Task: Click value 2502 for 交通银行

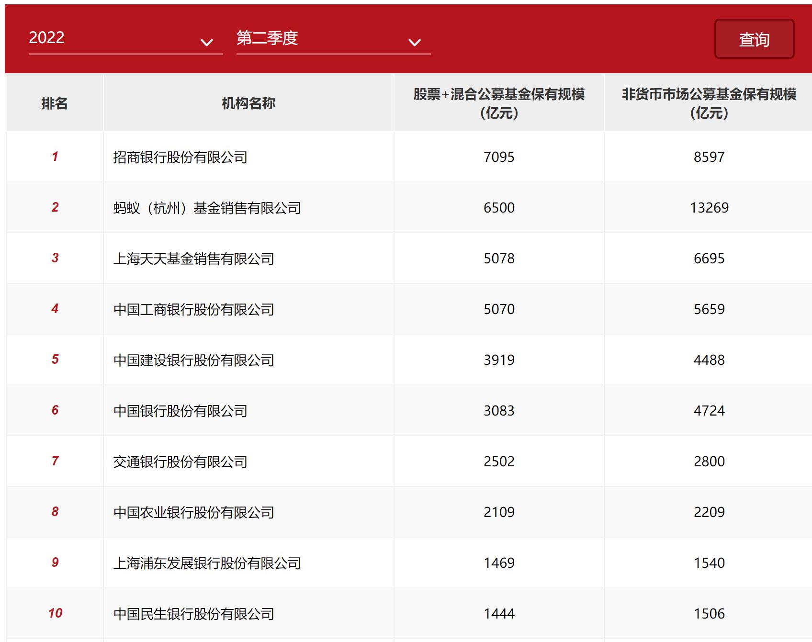Action: point(499,462)
